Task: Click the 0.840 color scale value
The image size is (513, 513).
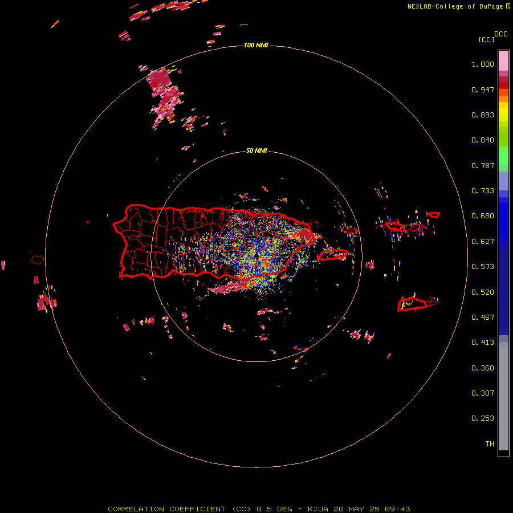Action: click(x=483, y=140)
